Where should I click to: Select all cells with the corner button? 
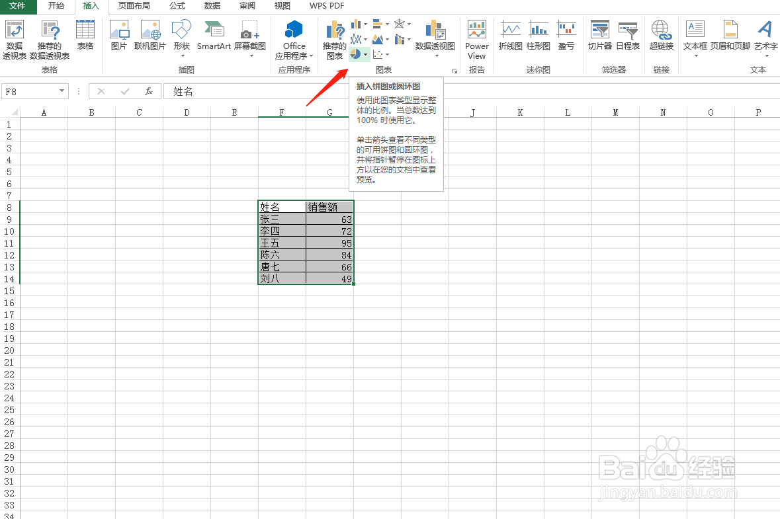(10, 112)
